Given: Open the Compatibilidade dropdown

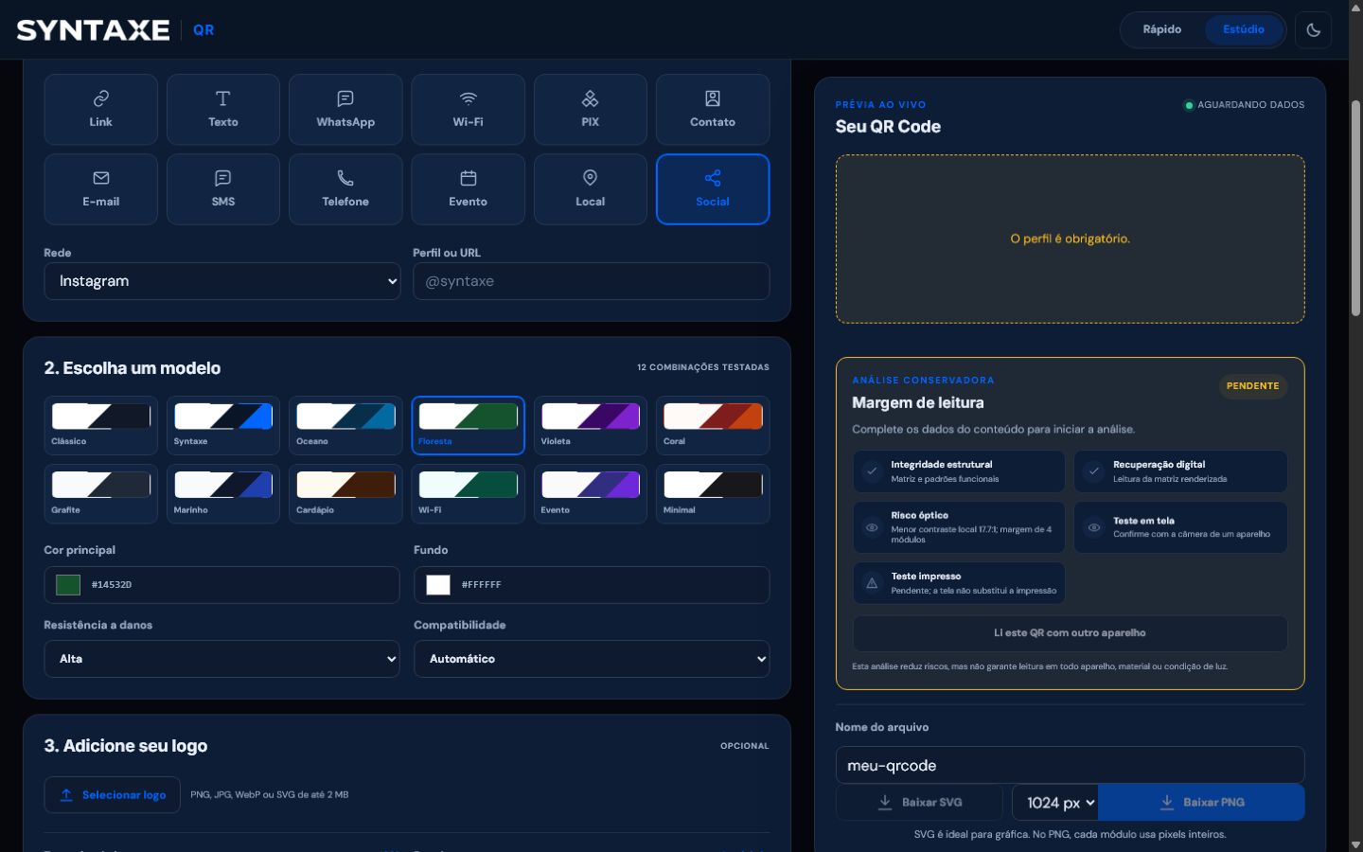Looking at the screenshot, I should 592,659.
